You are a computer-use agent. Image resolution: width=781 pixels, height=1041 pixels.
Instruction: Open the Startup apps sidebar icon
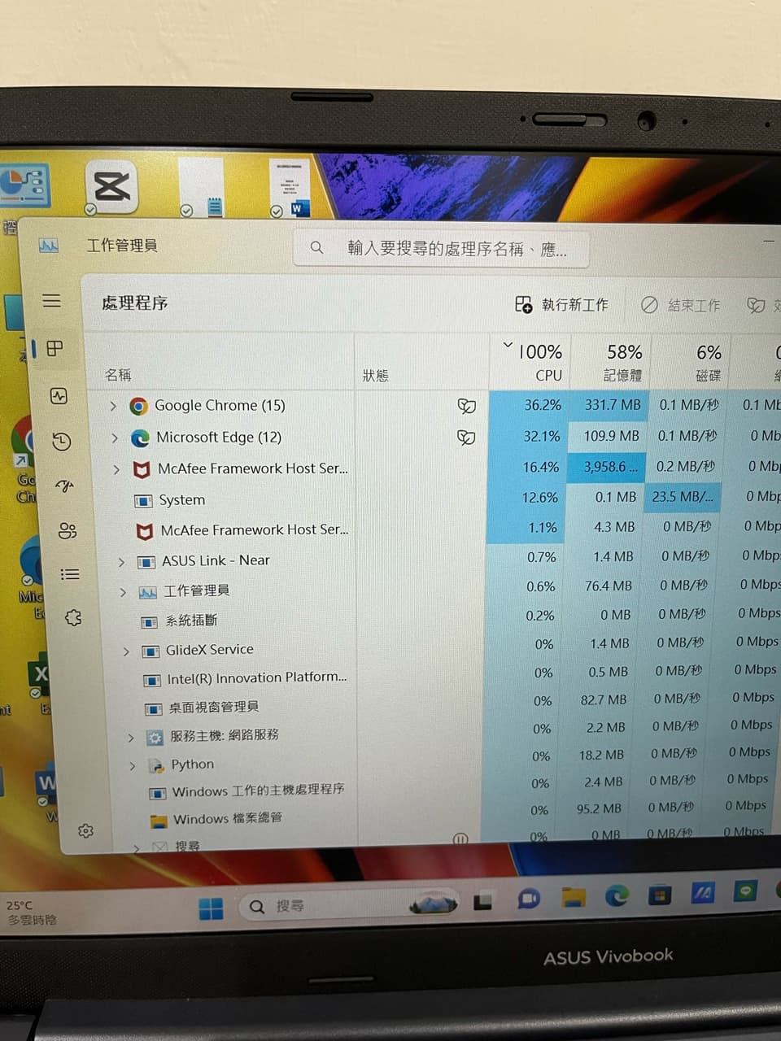[64, 486]
